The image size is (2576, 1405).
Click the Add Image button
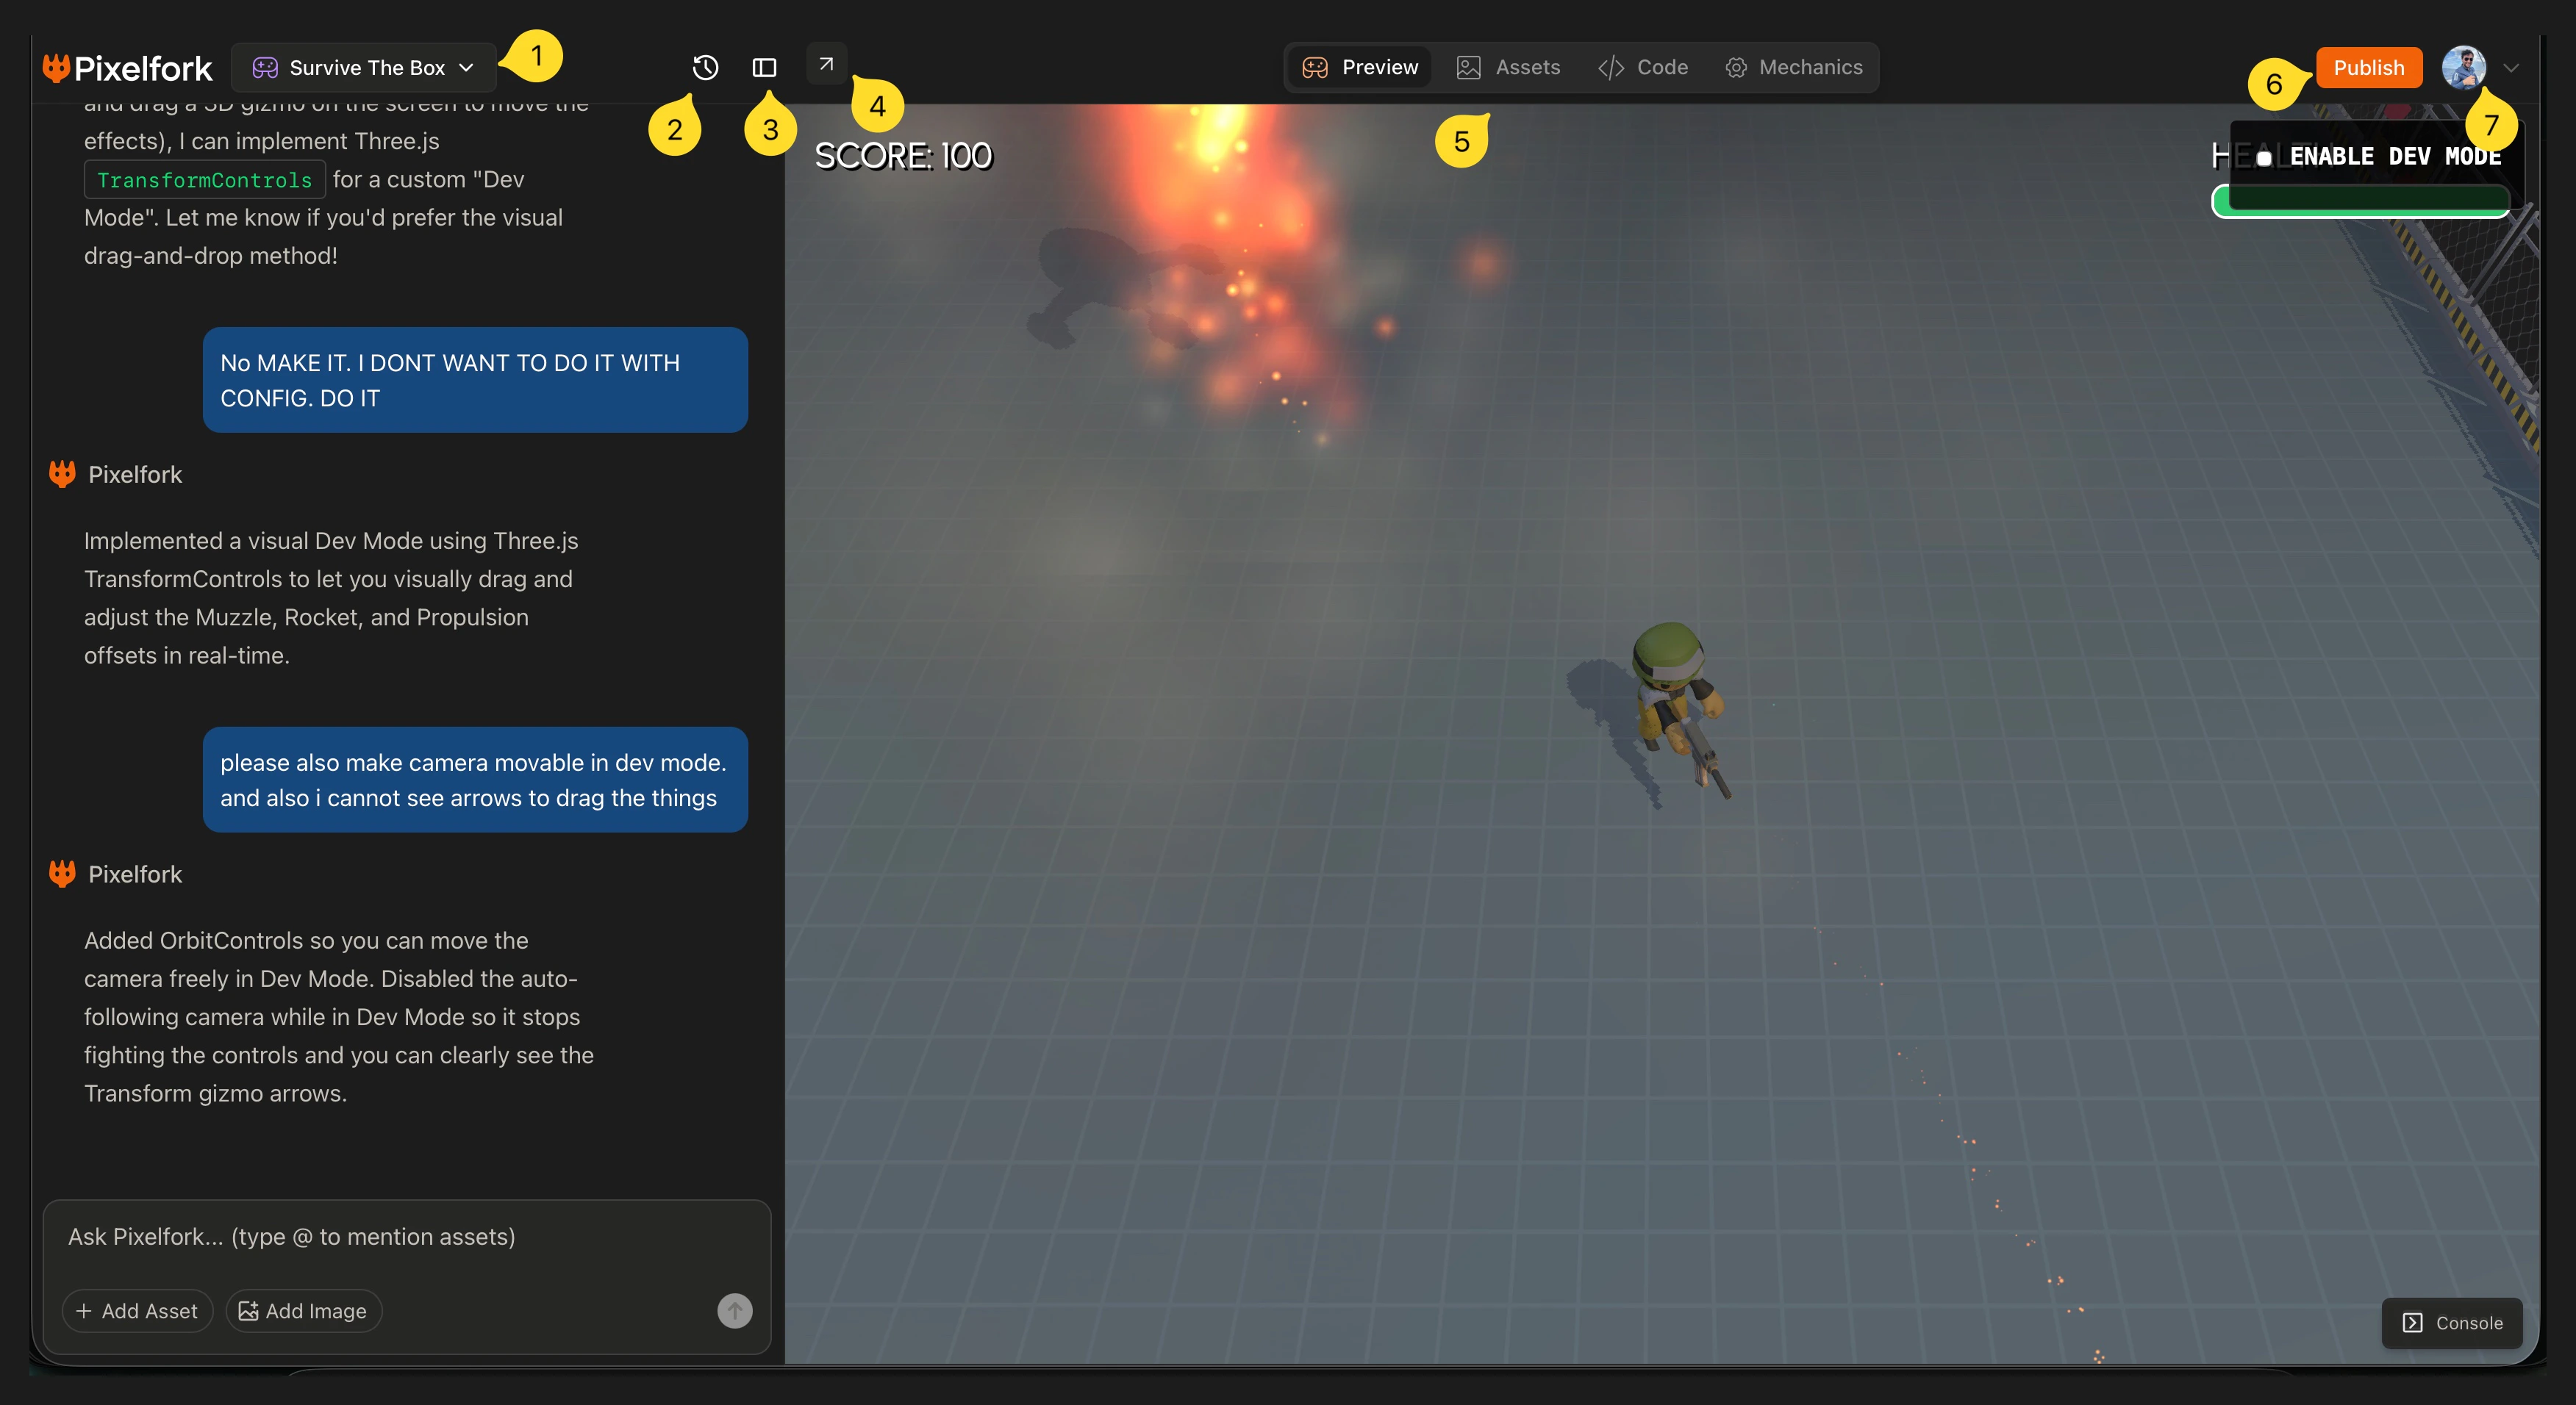[x=303, y=1310]
